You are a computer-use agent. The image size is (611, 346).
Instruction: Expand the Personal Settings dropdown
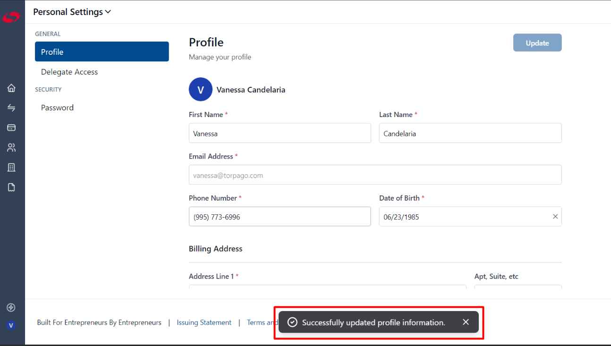[x=72, y=12]
